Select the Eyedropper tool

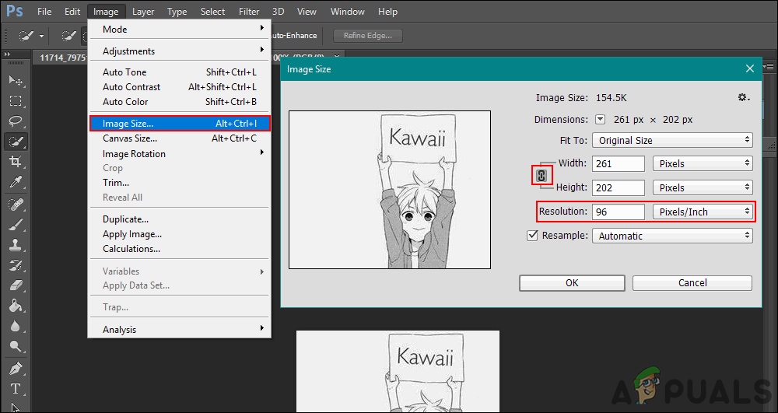point(15,182)
